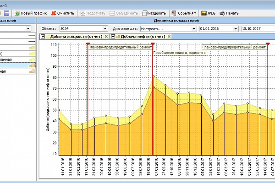The width and height of the screenshot is (275, 183).
Task: Select the list row ending in ная
Action: pyautogui.click(x=17, y=71)
